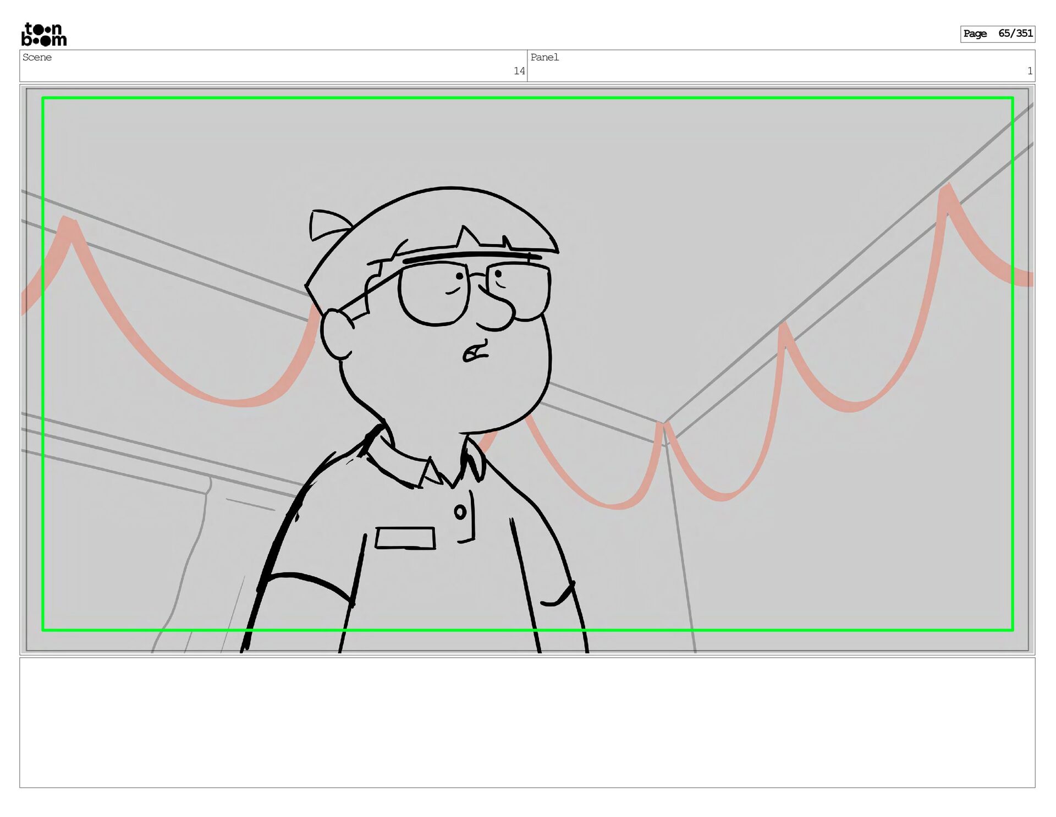Screen dimensions: 1056x817
Task: Click the Toon Boom logo
Action: tap(44, 34)
